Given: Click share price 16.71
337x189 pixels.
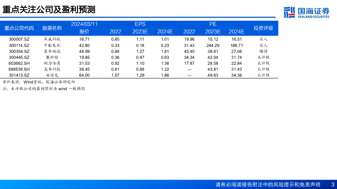Looking at the screenshot, I should (x=84, y=39).
